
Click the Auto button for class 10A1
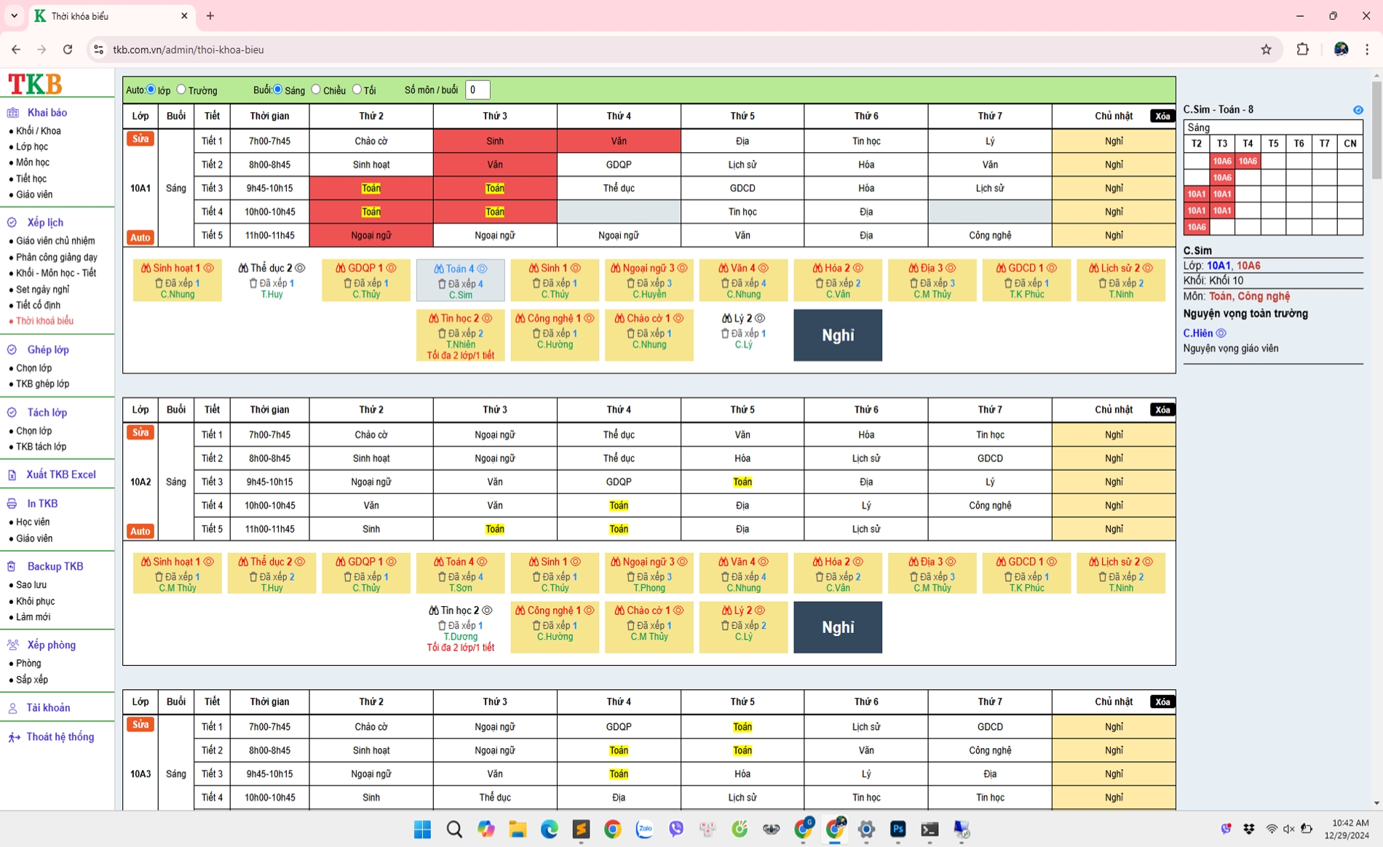[x=140, y=237]
